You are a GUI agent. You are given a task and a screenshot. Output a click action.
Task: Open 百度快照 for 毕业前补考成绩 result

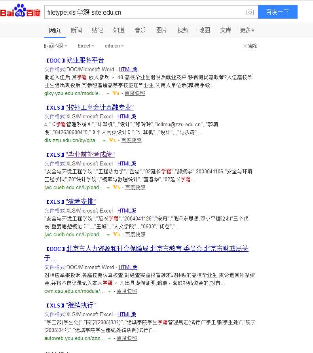point(135,187)
